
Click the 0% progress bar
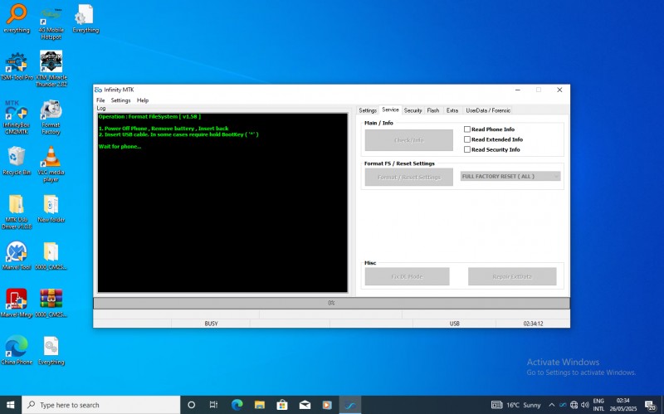[x=331, y=303]
